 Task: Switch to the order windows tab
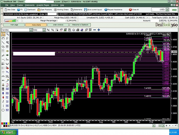coord(58,25)
